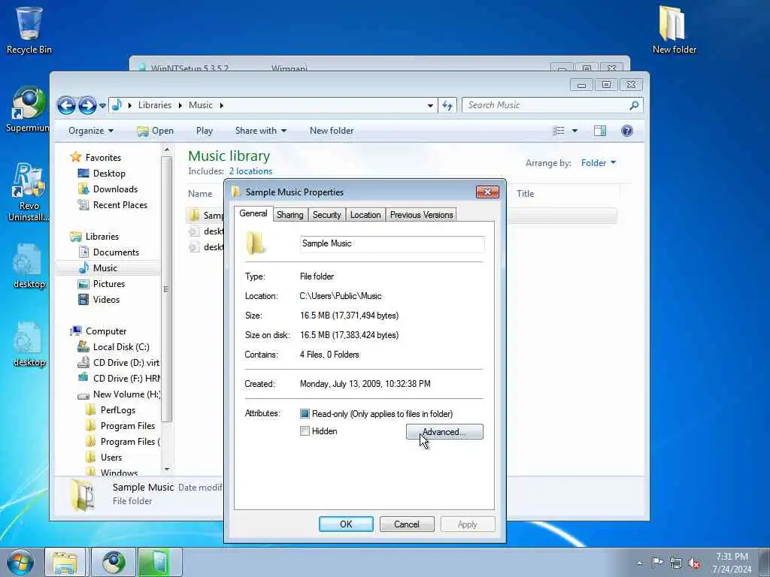Close the Sample Music Properties dialog

[487, 192]
